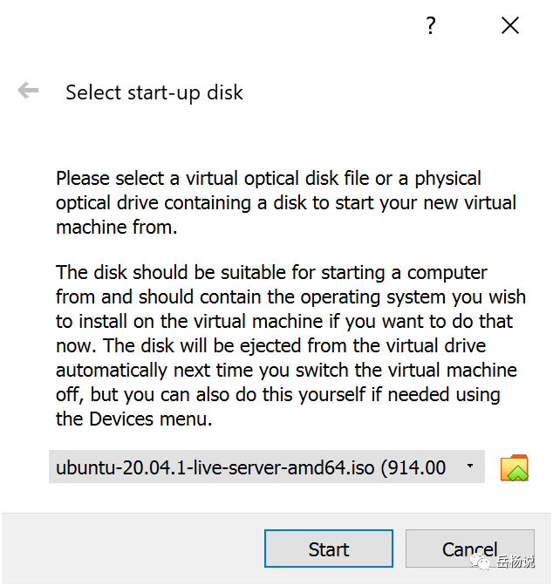The image size is (553, 586).
Task: Click the folder icon to browse for disk file
Action: click(x=515, y=468)
